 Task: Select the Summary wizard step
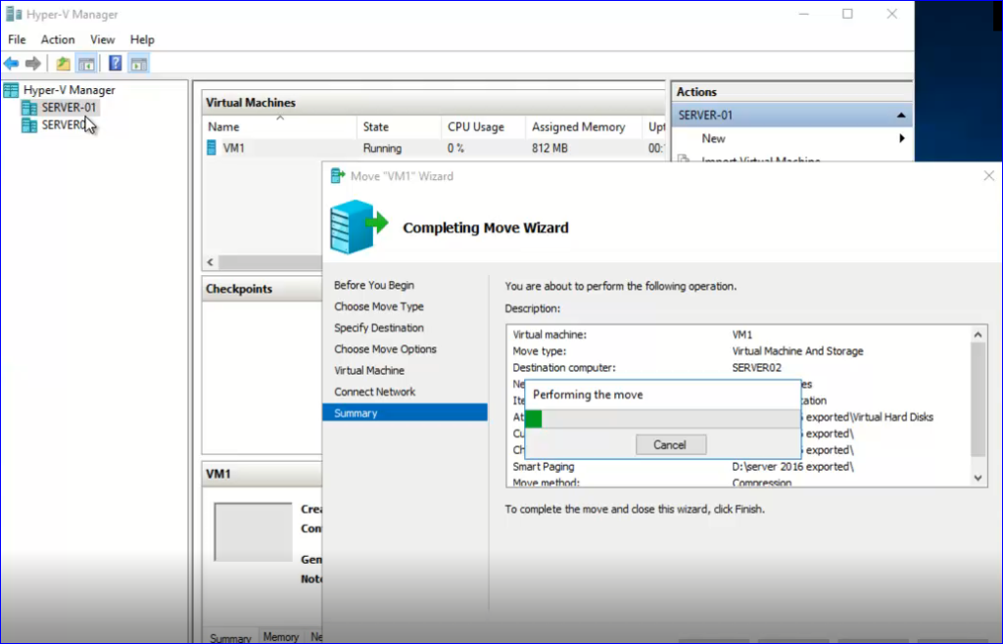(405, 413)
